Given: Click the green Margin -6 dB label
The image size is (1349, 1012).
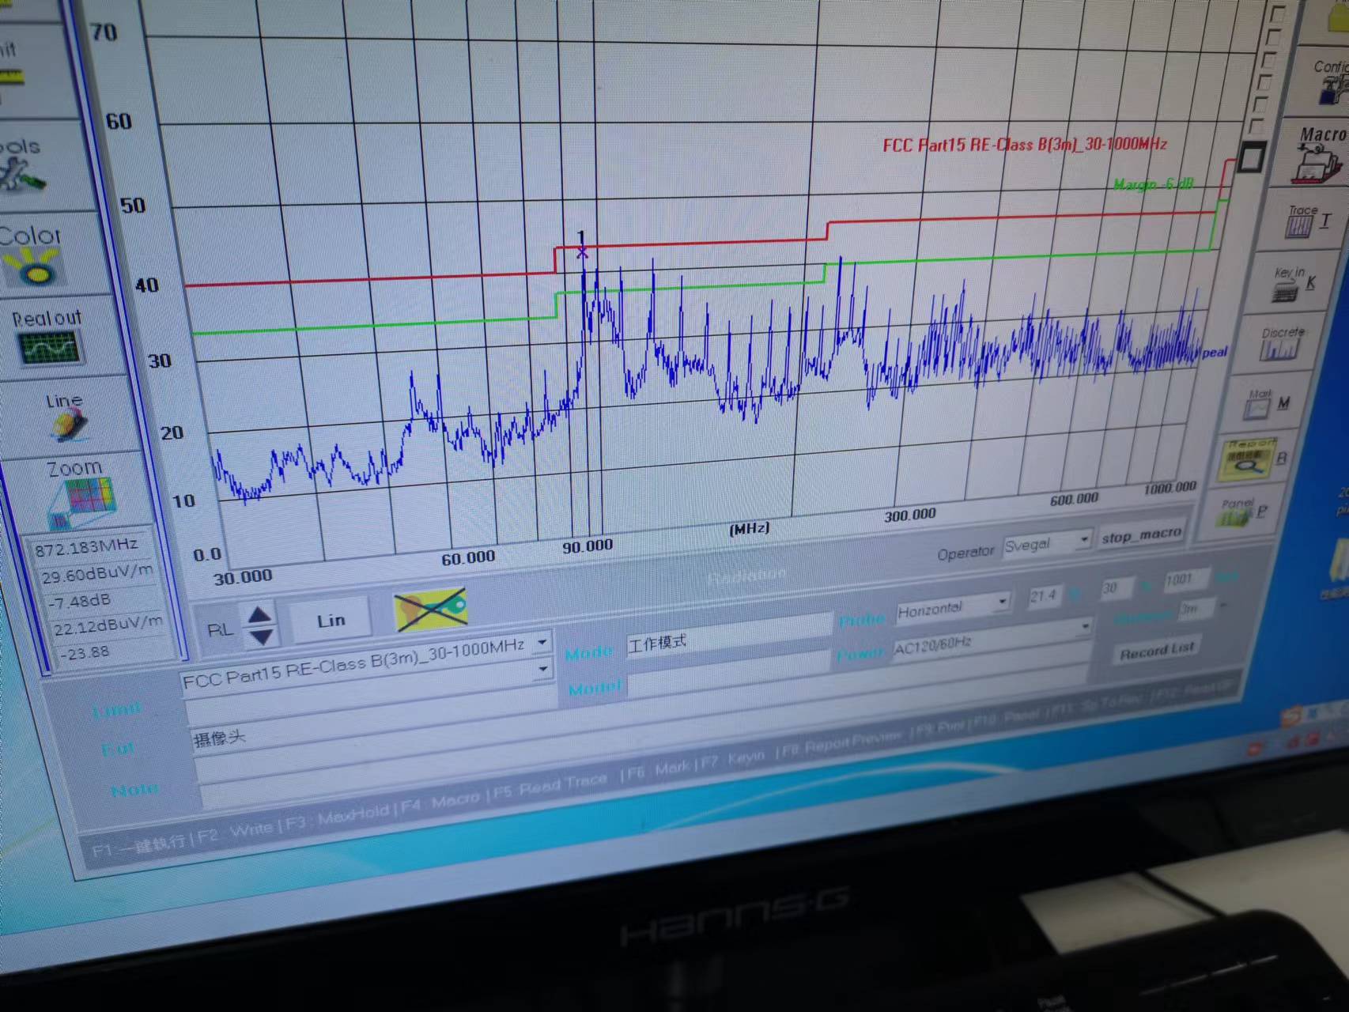Looking at the screenshot, I should point(1154,184).
